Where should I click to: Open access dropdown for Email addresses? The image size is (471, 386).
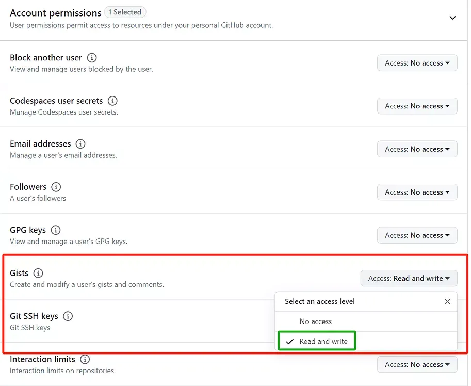[417, 149]
